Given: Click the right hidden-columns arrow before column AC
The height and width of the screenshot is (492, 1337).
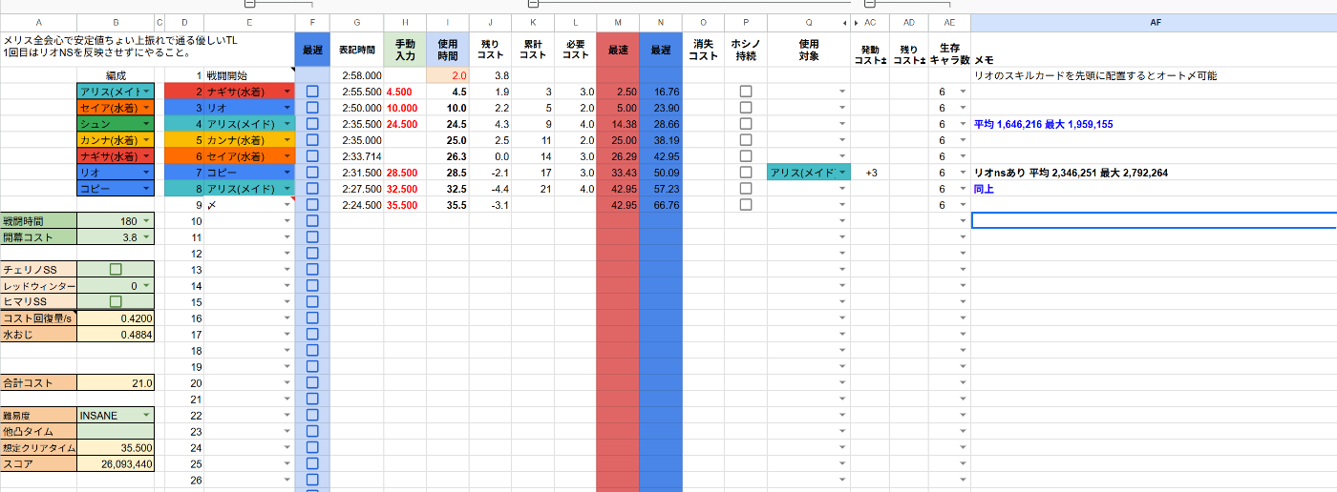Looking at the screenshot, I should (x=857, y=22).
